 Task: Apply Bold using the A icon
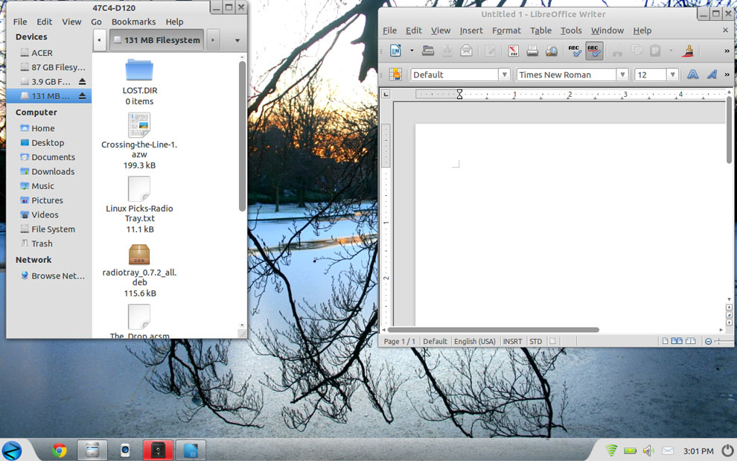click(692, 74)
